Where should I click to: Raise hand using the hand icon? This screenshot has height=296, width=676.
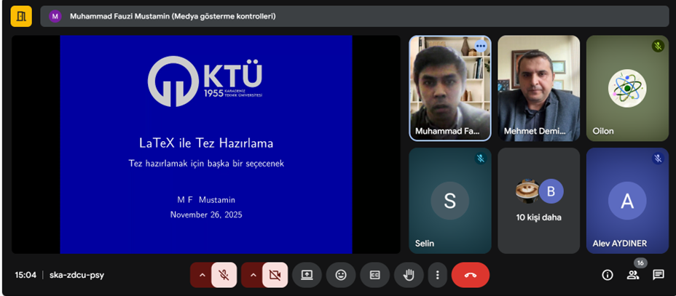409,275
